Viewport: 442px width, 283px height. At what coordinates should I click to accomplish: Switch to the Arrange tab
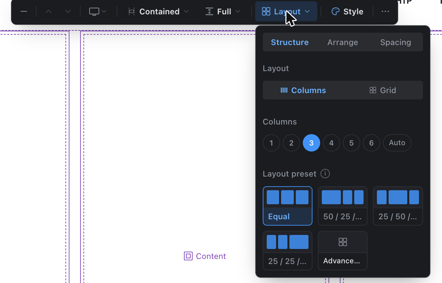coord(343,42)
